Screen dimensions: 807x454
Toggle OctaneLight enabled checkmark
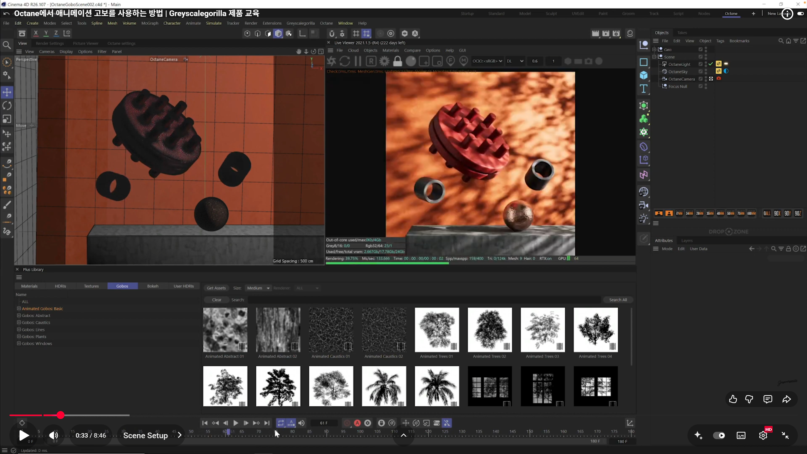click(711, 64)
